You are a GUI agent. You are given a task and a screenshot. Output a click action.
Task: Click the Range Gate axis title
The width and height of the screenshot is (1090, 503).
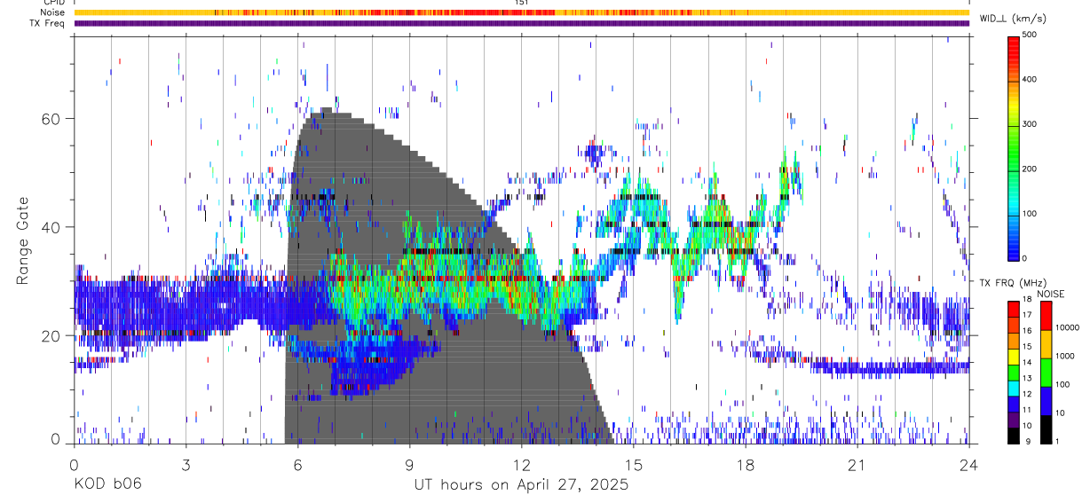point(21,241)
